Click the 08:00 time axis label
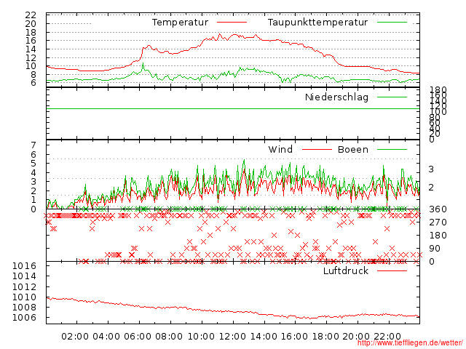 169,337
